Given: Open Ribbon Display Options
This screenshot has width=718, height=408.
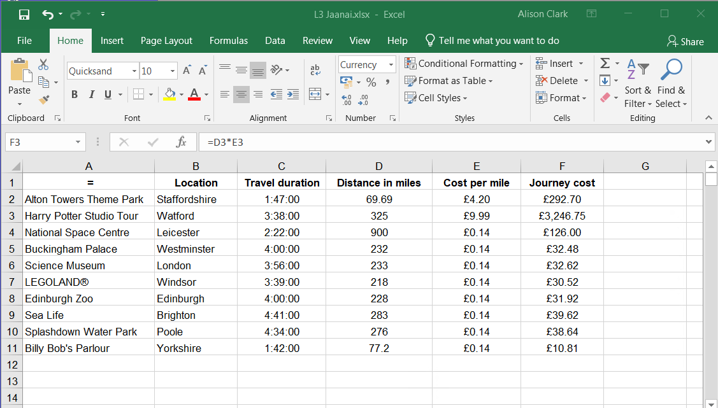Looking at the screenshot, I should [x=591, y=14].
